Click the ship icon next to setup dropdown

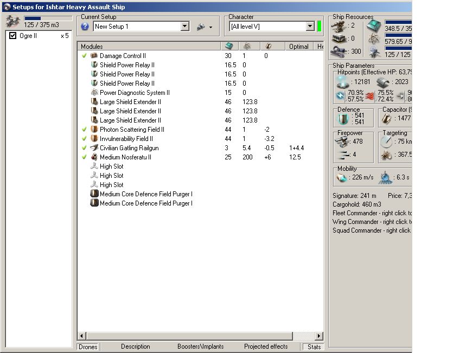[x=201, y=27]
